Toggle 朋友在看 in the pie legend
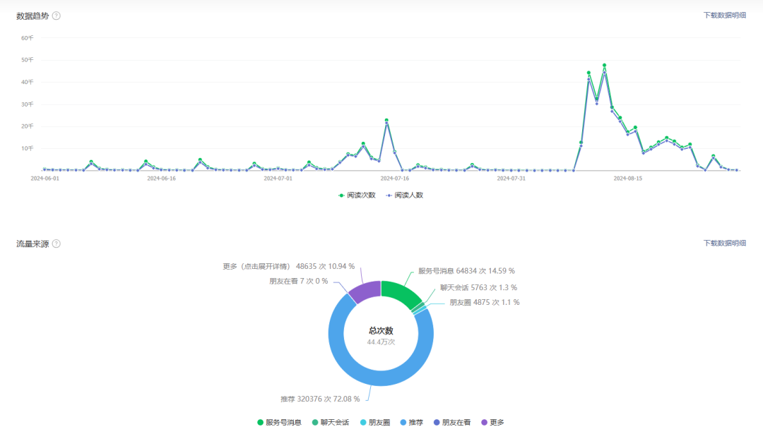The image size is (763, 434). click(452, 422)
